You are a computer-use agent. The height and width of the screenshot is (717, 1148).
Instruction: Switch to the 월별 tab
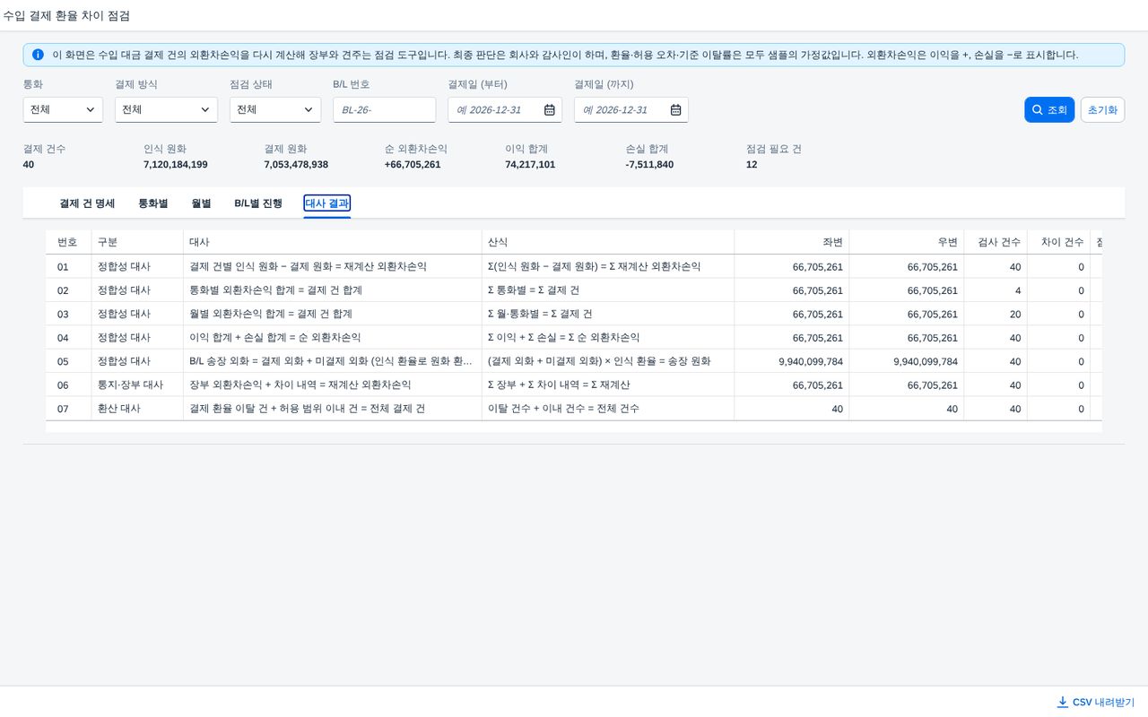click(201, 203)
